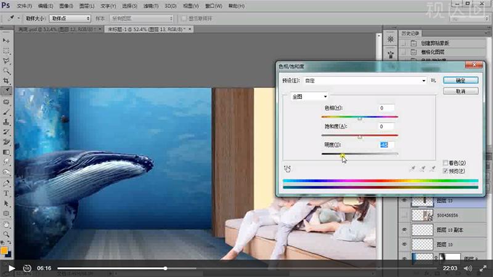Select the Zoom tool in the toolbox
Screen dimensions: 493x277
coord(6,235)
